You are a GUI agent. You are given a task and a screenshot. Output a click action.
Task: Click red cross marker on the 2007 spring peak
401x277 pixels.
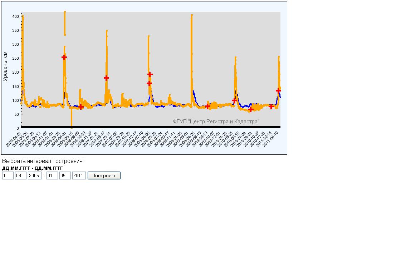(x=106, y=78)
